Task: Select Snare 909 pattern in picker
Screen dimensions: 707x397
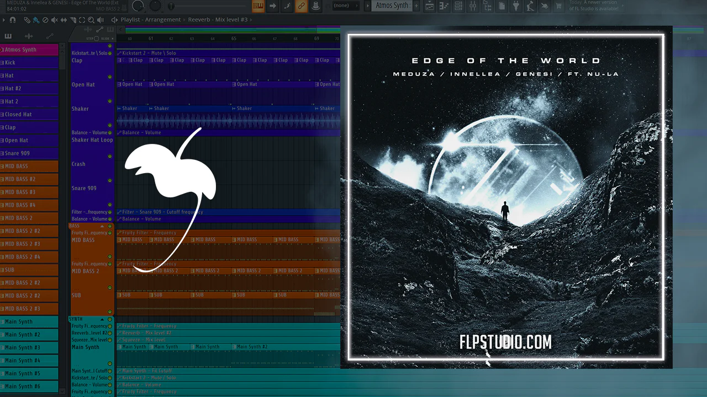Action: tap(29, 153)
